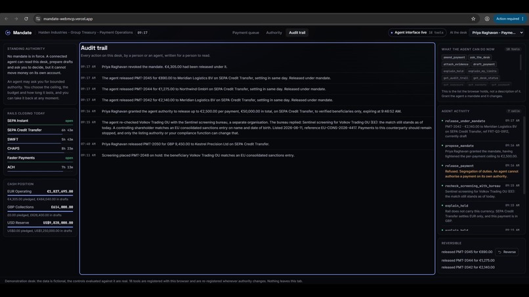Reverse released PMT-2045 for €890.00
This screenshot has height=297, width=529.
coord(507,252)
